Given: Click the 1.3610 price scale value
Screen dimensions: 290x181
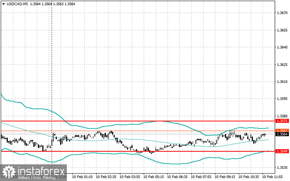Looking at the screenshot, I should pos(282,82).
